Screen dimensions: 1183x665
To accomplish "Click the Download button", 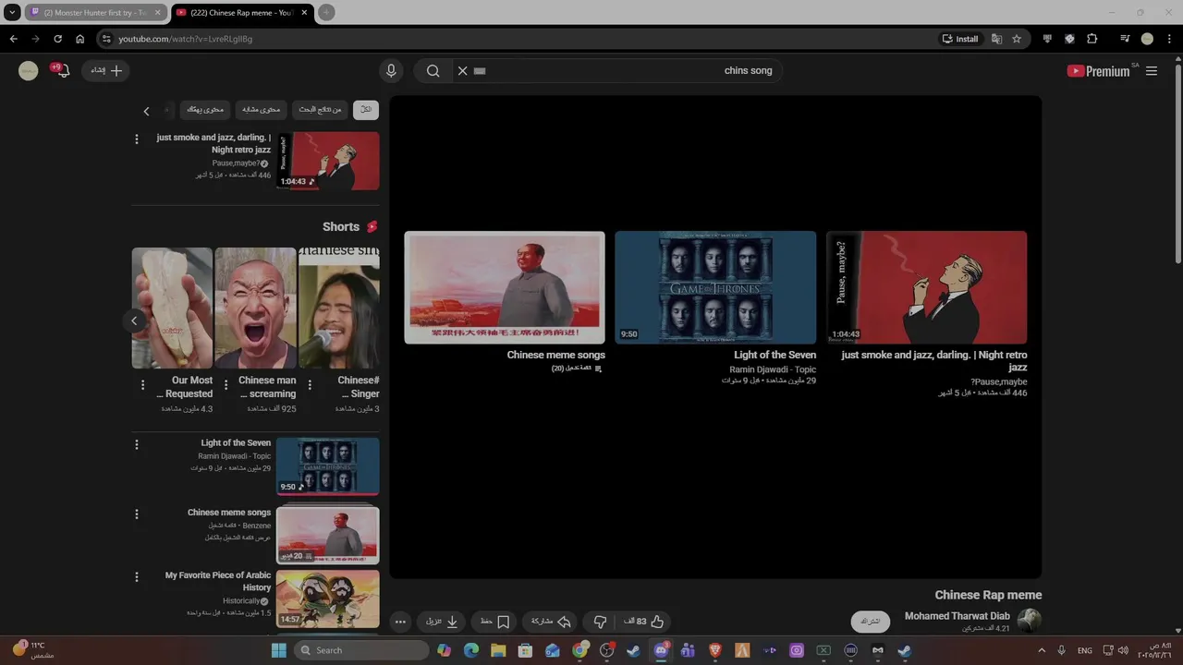I will coord(442,622).
